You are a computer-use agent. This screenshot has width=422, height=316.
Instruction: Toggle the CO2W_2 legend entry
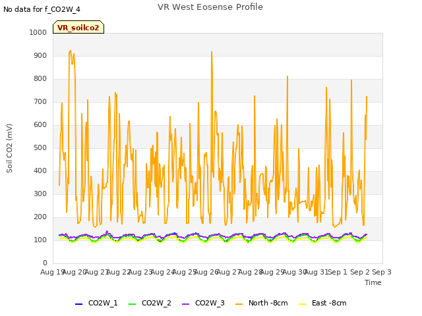click(150, 303)
